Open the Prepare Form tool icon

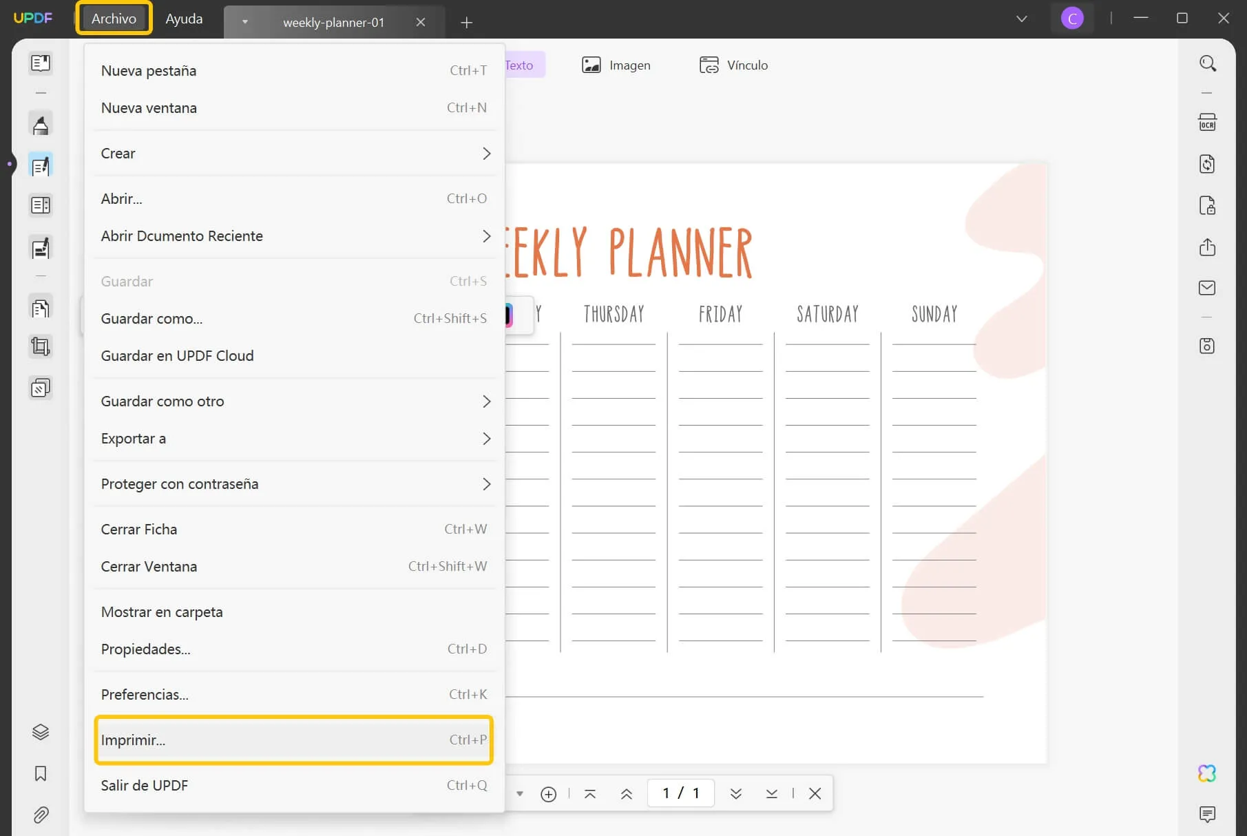(x=41, y=205)
